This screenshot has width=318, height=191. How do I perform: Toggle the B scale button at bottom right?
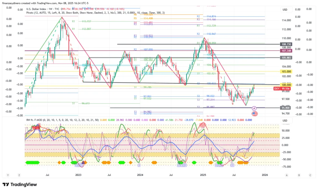[299, 175]
